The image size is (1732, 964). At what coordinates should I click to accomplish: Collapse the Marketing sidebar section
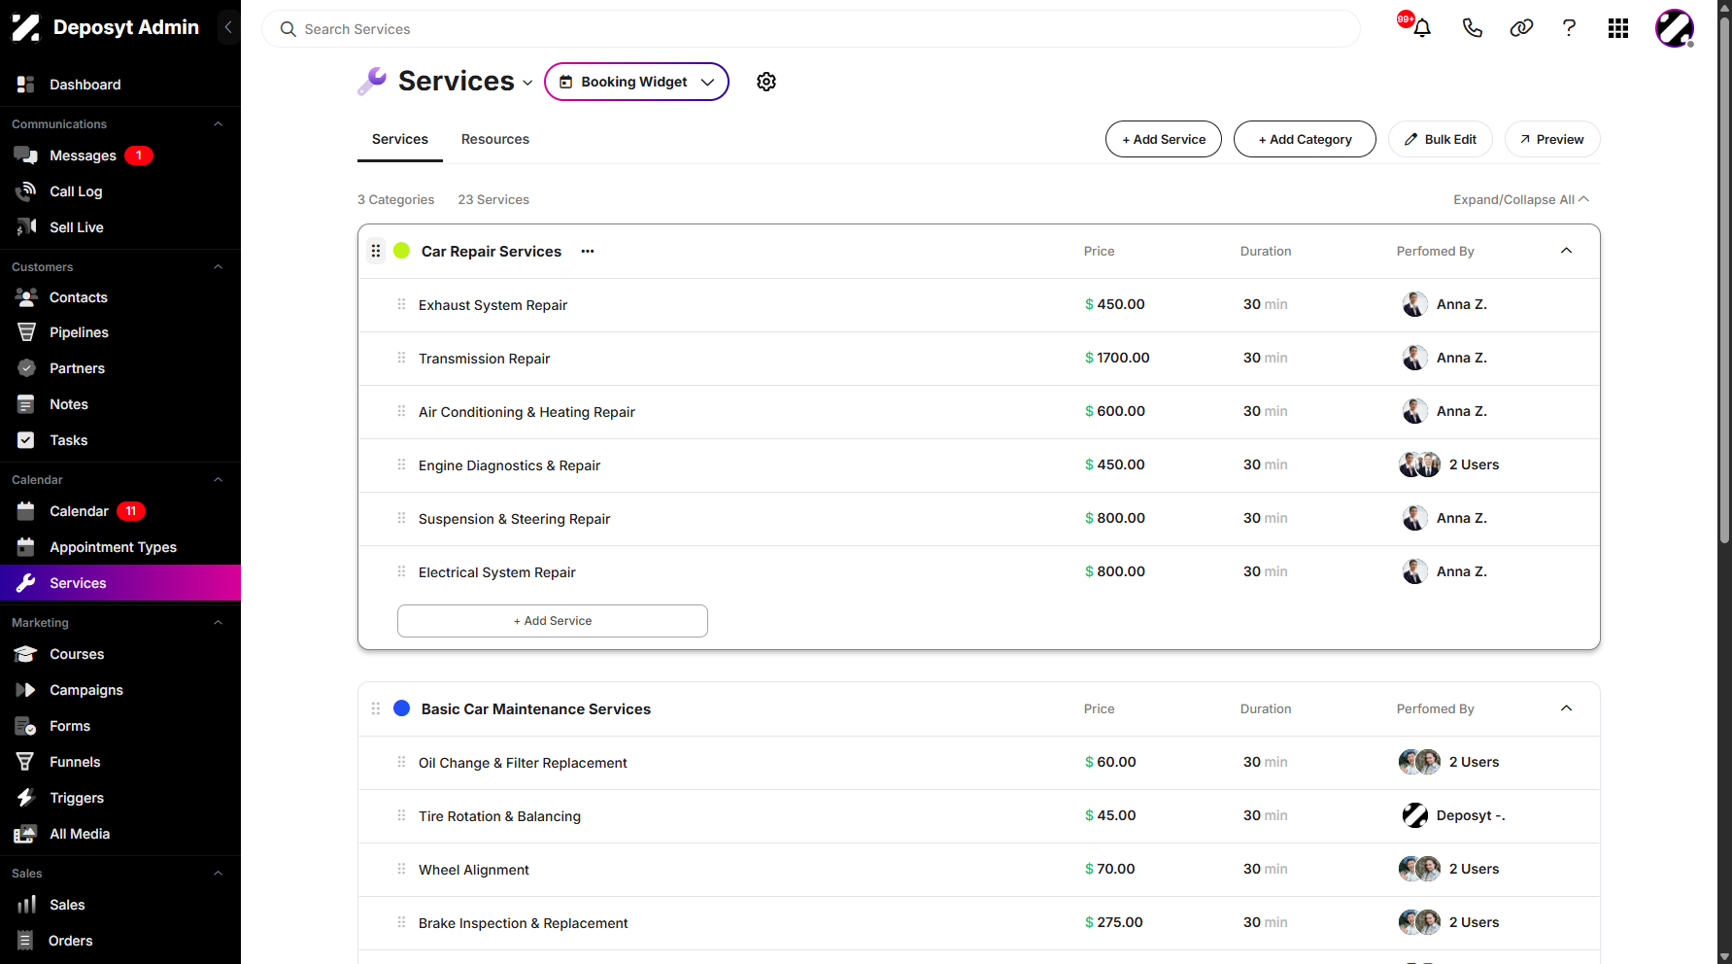pyautogui.click(x=218, y=622)
